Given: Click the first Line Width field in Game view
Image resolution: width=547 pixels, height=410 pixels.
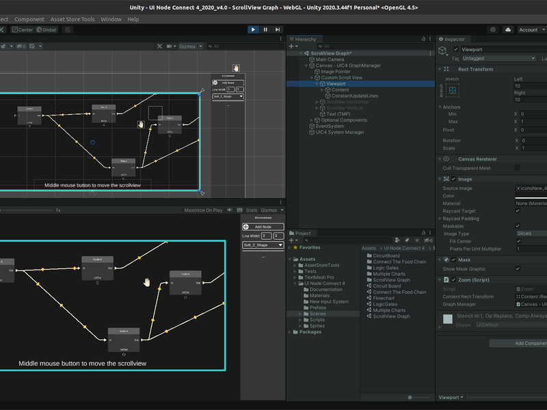Looking at the screenshot, I should pos(267,236).
